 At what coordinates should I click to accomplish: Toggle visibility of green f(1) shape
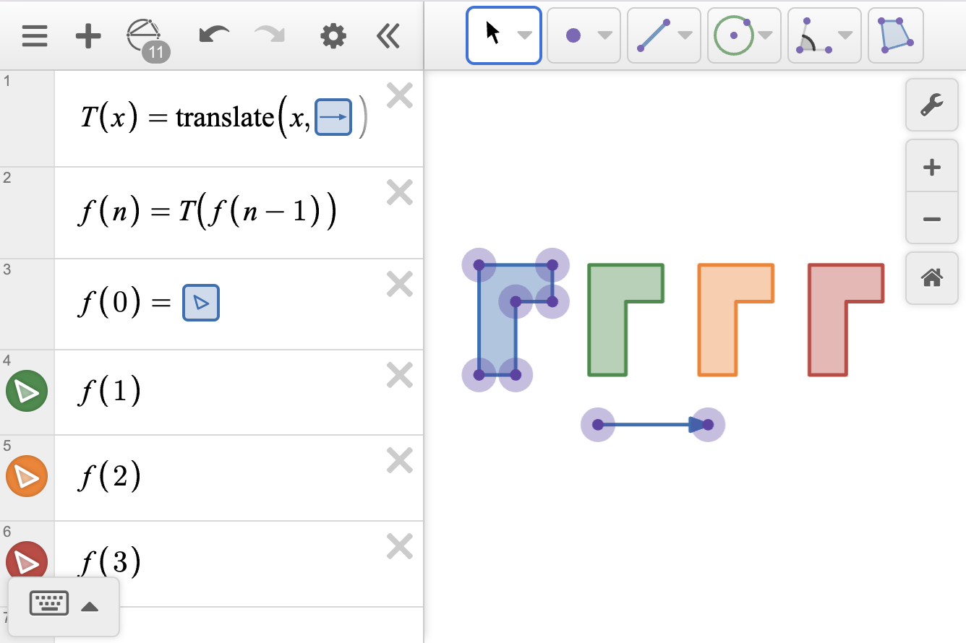tap(27, 392)
